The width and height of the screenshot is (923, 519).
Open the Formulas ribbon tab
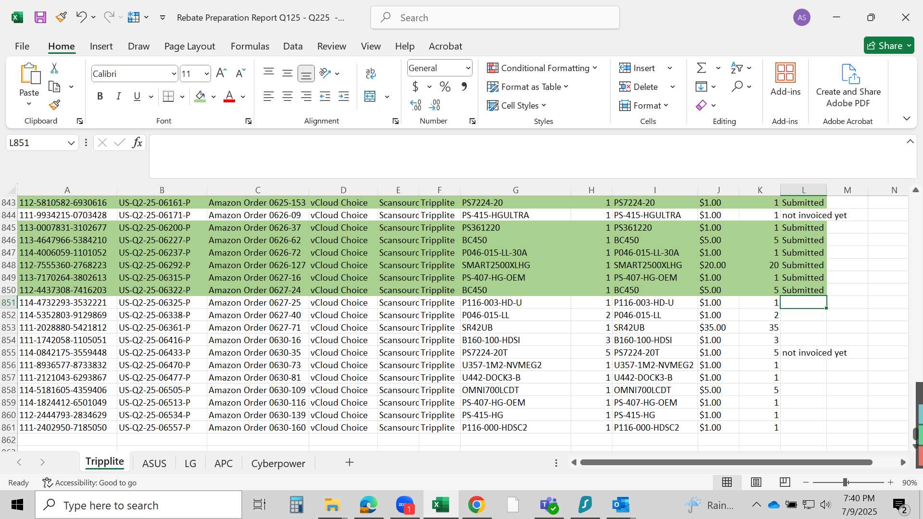coord(250,46)
